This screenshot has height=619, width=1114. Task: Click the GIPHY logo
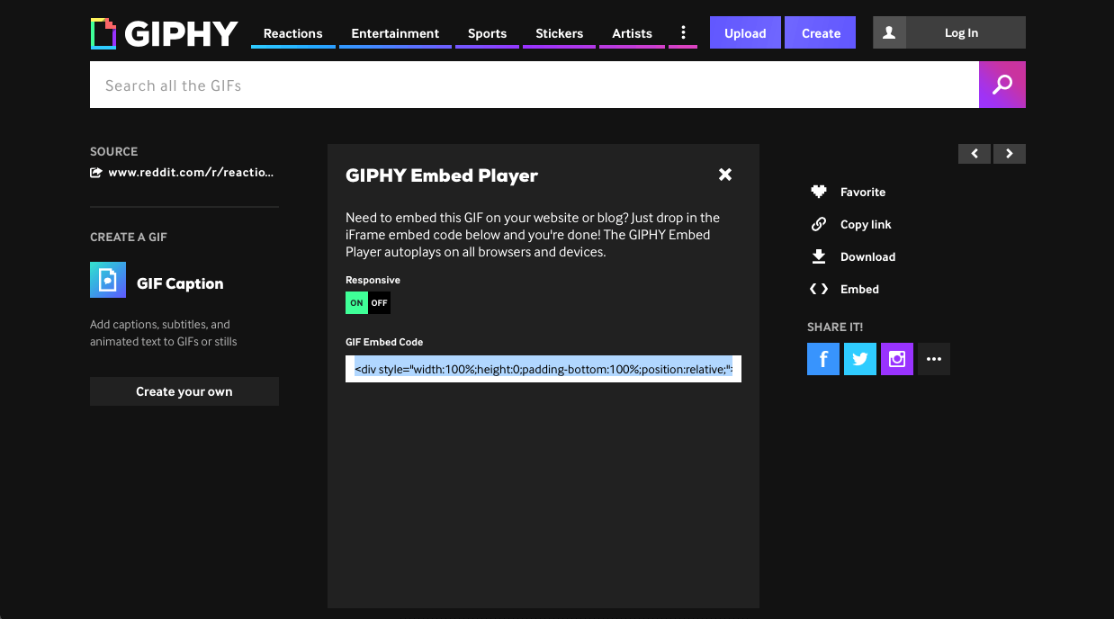(164, 33)
